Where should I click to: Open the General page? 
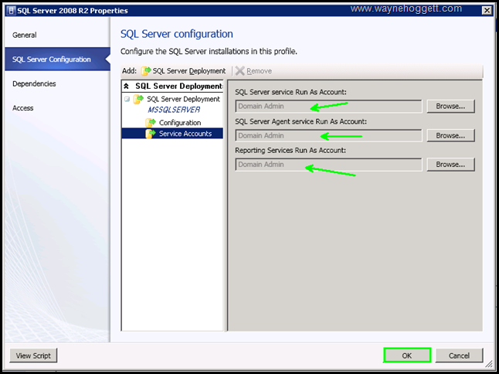(x=24, y=35)
